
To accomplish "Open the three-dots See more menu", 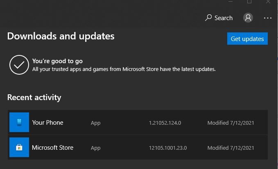I will coord(267,18).
